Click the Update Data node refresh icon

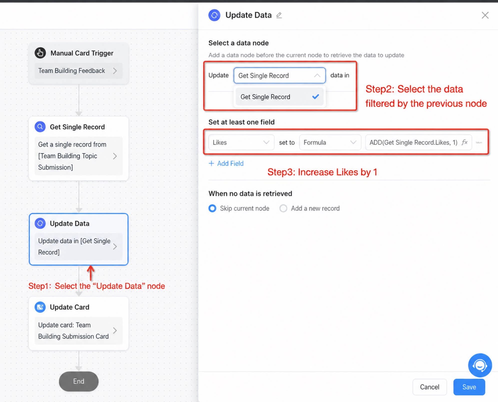[x=40, y=223]
